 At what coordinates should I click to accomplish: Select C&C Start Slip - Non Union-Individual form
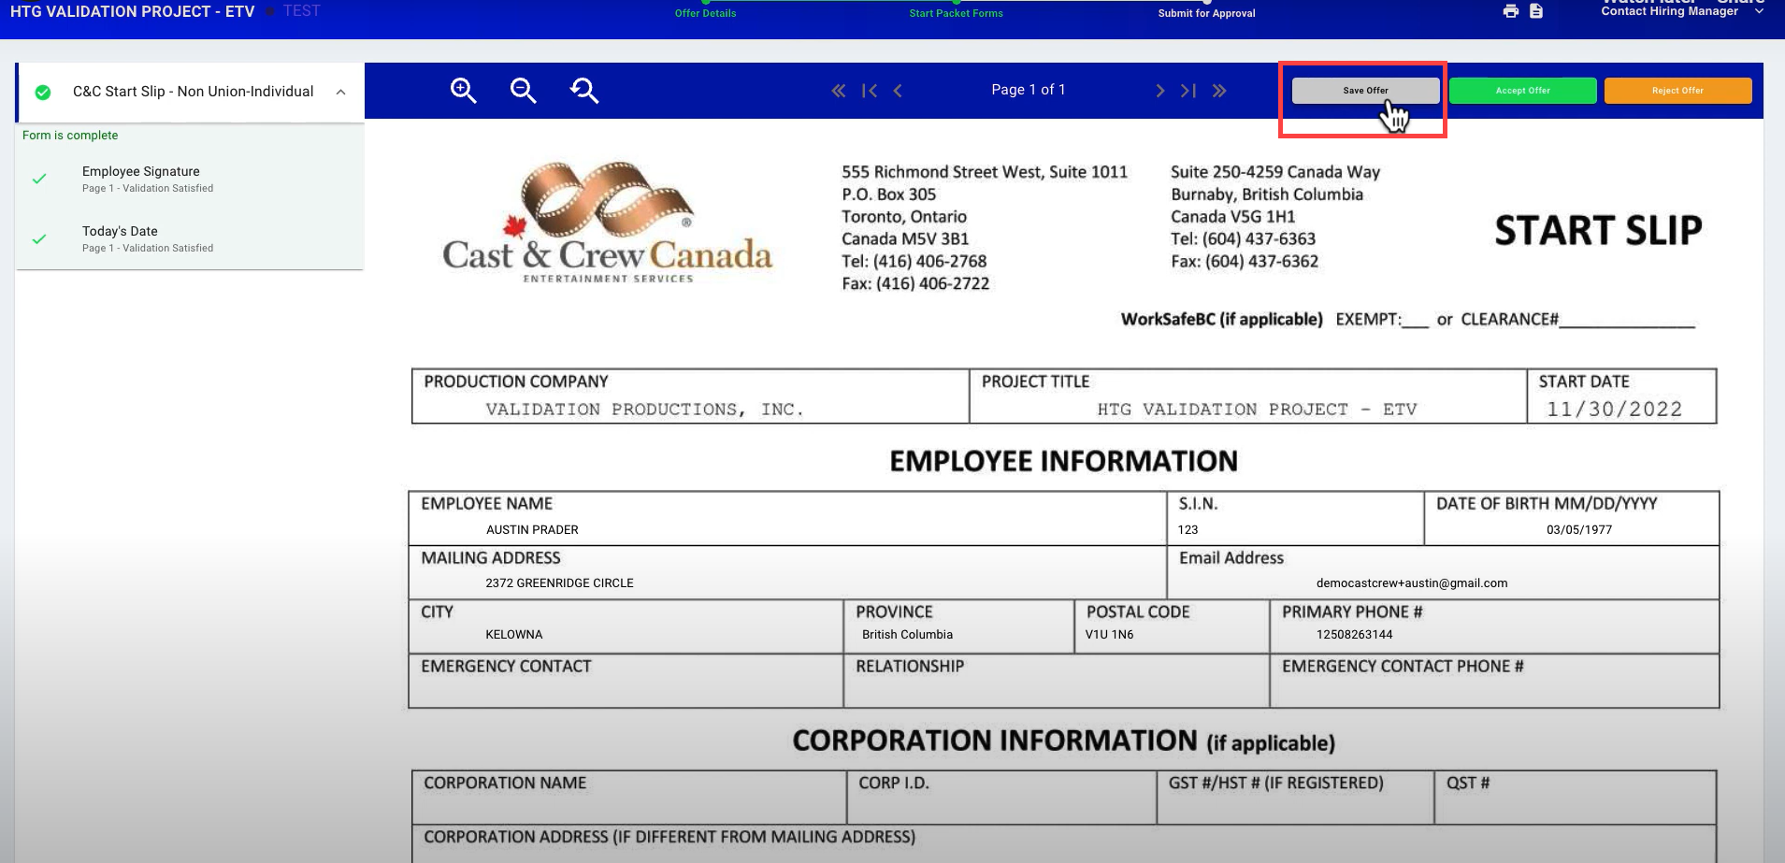[x=193, y=92]
